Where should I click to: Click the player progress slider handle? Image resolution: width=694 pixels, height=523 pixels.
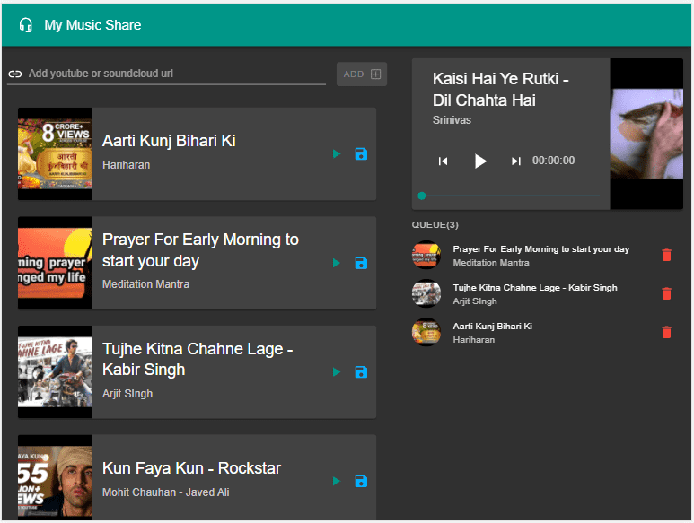coord(422,196)
